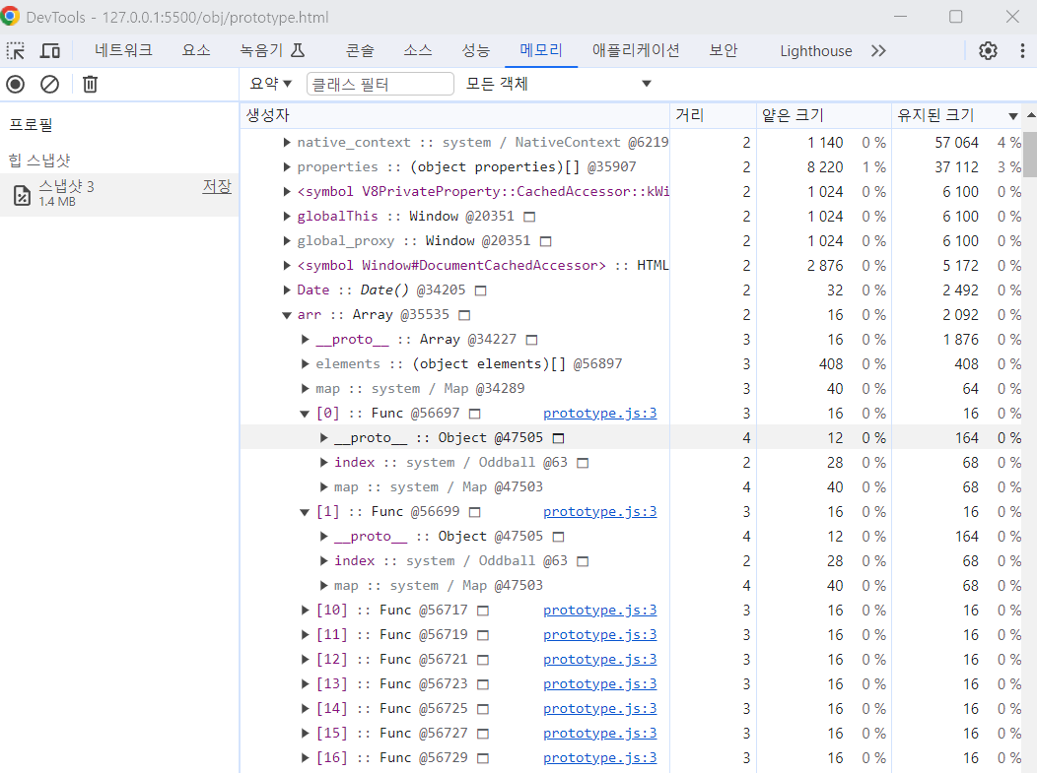Select the 스냅샷 3 heap snapshot file icon

tap(22, 195)
